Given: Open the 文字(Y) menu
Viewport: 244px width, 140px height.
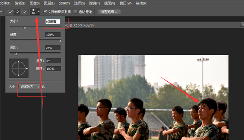Looking at the screenshot, I should point(64,3).
